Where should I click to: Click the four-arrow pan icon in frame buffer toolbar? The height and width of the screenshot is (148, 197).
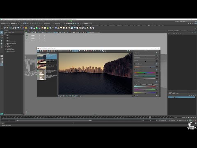[x=96, y=51]
